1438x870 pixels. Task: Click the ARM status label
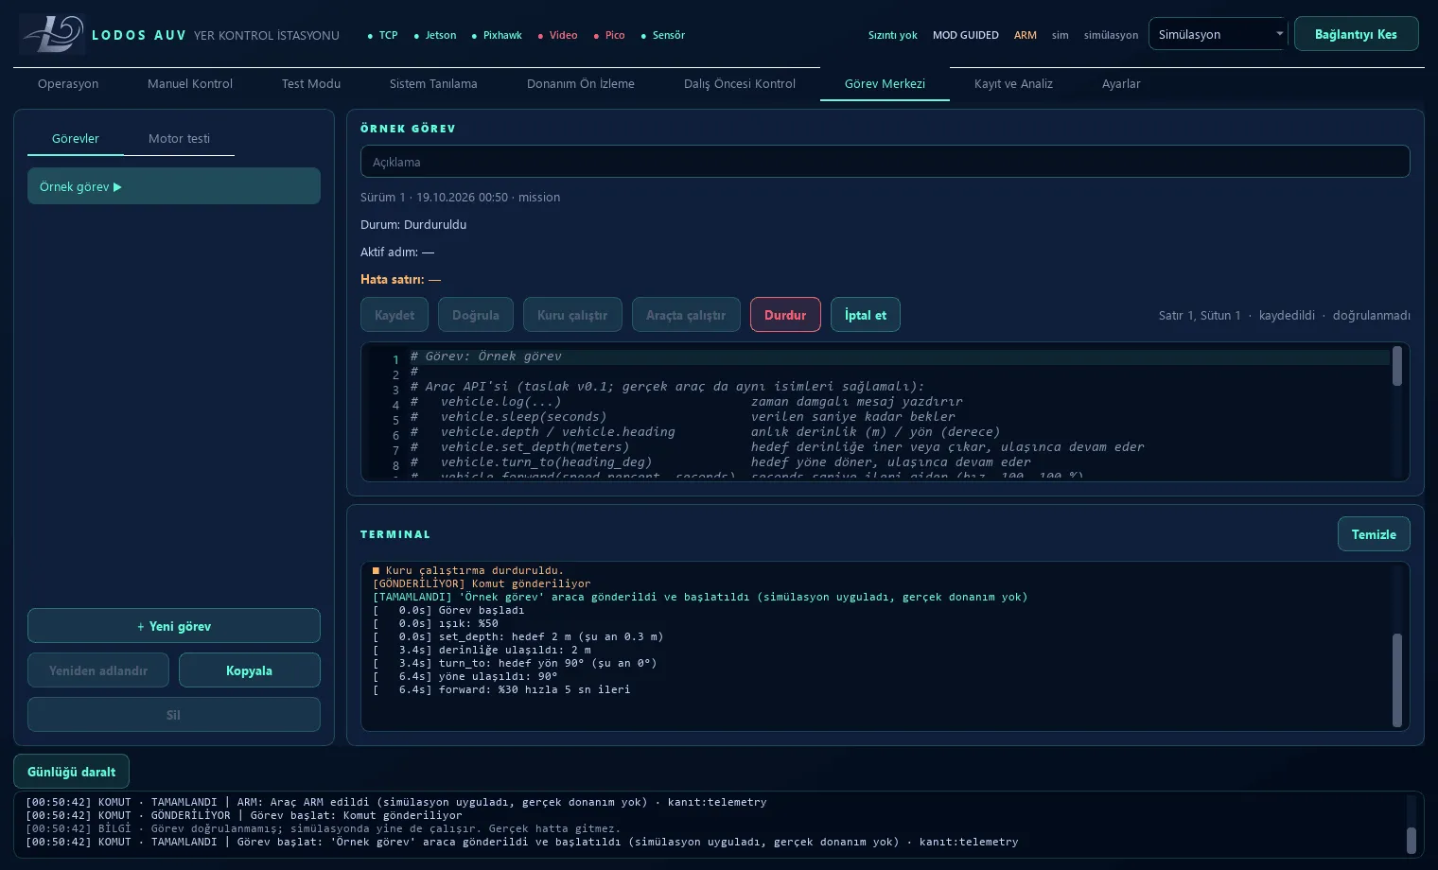(x=1026, y=35)
